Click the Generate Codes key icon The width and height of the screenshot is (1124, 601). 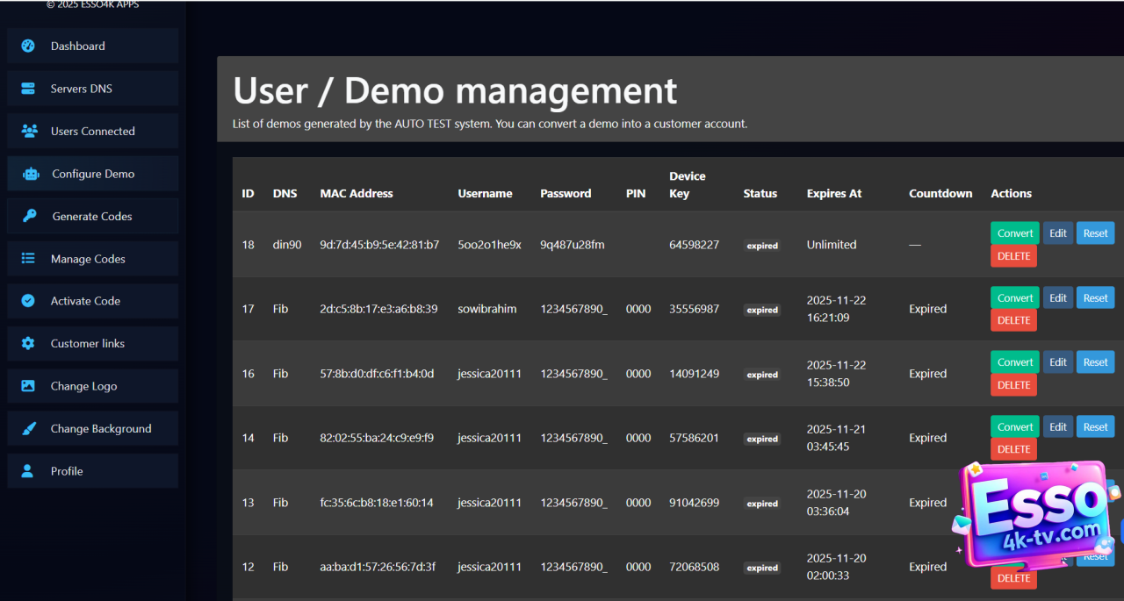tap(30, 216)
